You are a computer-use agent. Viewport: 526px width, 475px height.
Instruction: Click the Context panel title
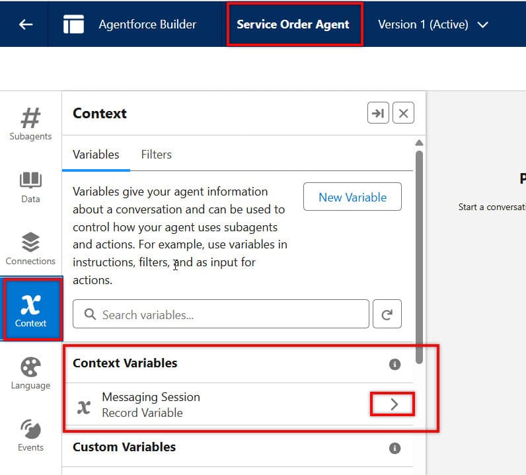point(100,113)
